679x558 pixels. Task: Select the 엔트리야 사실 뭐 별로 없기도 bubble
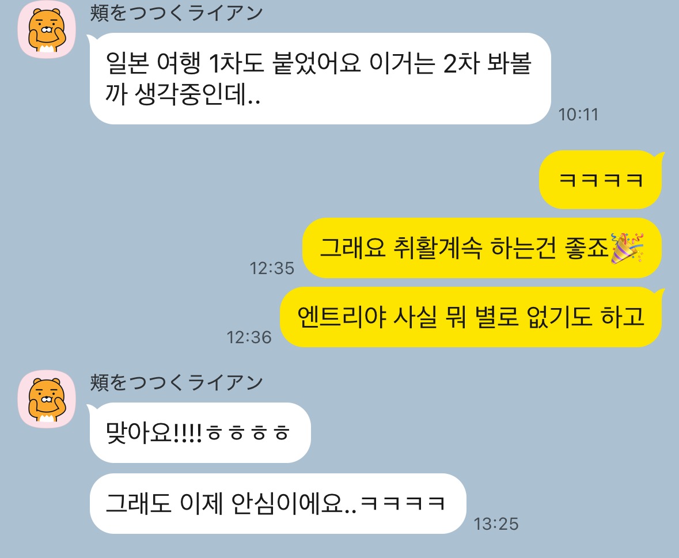(471, 317)
